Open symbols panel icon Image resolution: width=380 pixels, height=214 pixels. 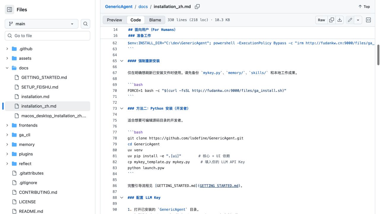[368, 20]
